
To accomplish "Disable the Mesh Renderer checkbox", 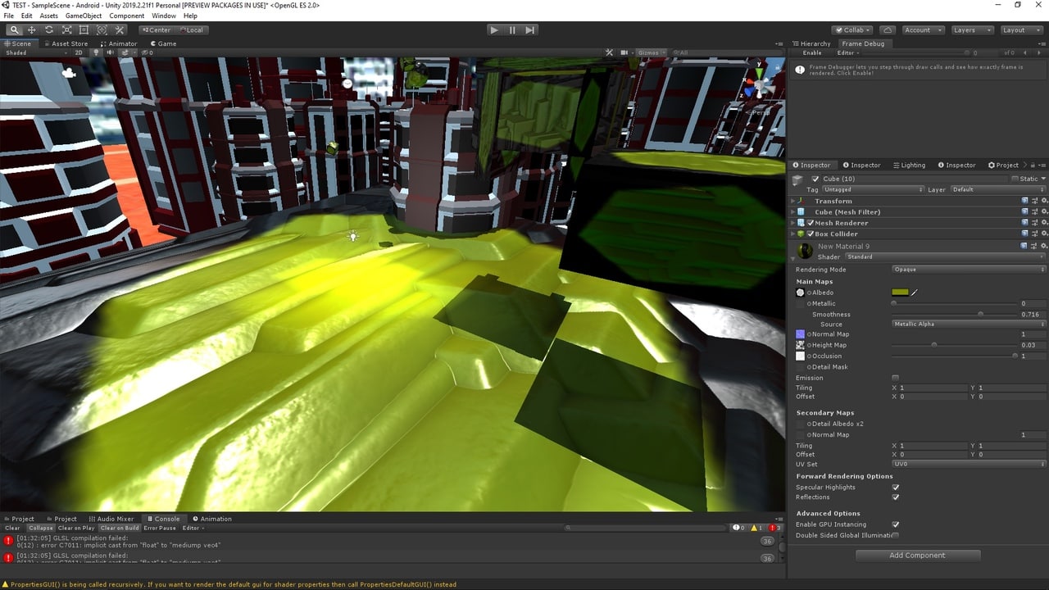I will click(811, 223).
